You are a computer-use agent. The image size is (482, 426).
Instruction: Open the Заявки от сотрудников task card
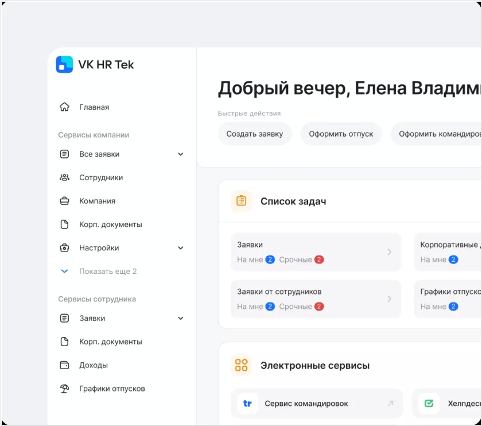pyautogui.click(x=315, y=299)
